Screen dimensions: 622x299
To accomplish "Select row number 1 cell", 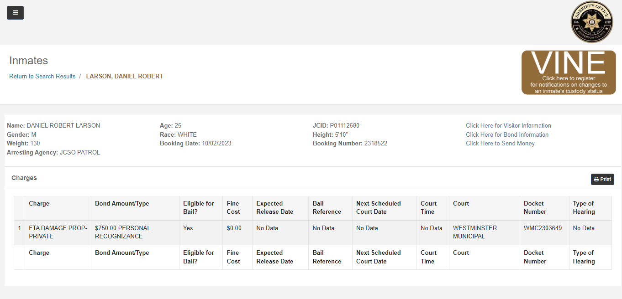I will coord(20,232).
